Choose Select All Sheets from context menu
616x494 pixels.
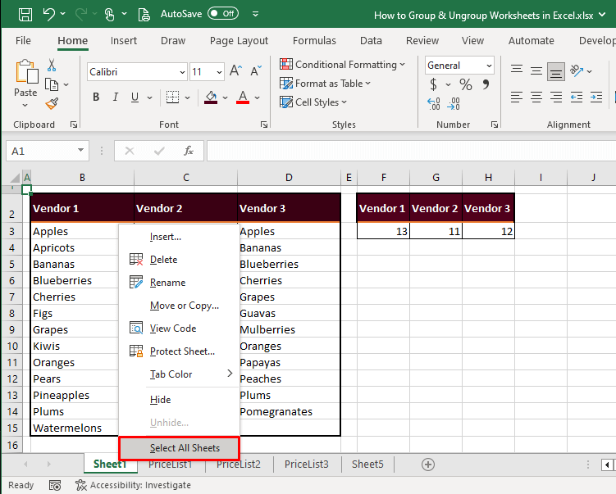185,448
